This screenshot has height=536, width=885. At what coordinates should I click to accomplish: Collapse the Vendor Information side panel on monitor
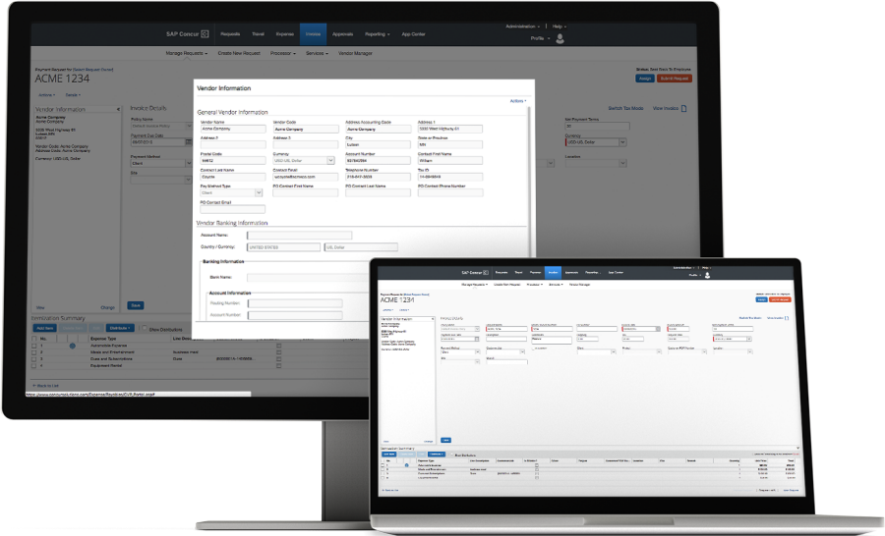point(118,109)
